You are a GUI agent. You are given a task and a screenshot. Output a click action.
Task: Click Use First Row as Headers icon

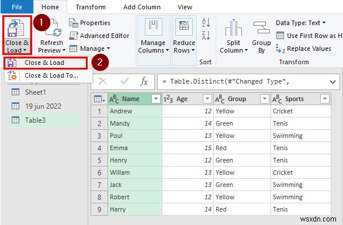(280, 36)
